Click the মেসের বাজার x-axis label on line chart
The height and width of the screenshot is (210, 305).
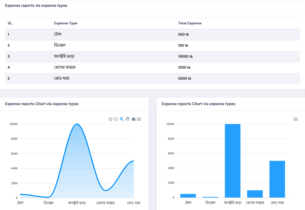pyautogui.click(x=105, y=203)
